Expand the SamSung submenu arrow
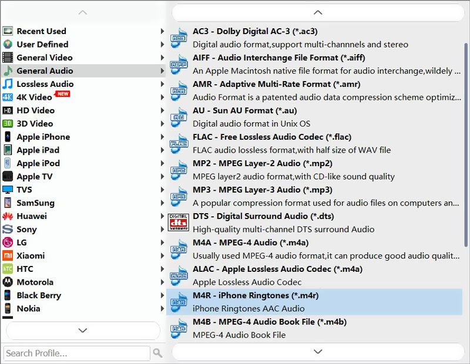 coord(162,203)
